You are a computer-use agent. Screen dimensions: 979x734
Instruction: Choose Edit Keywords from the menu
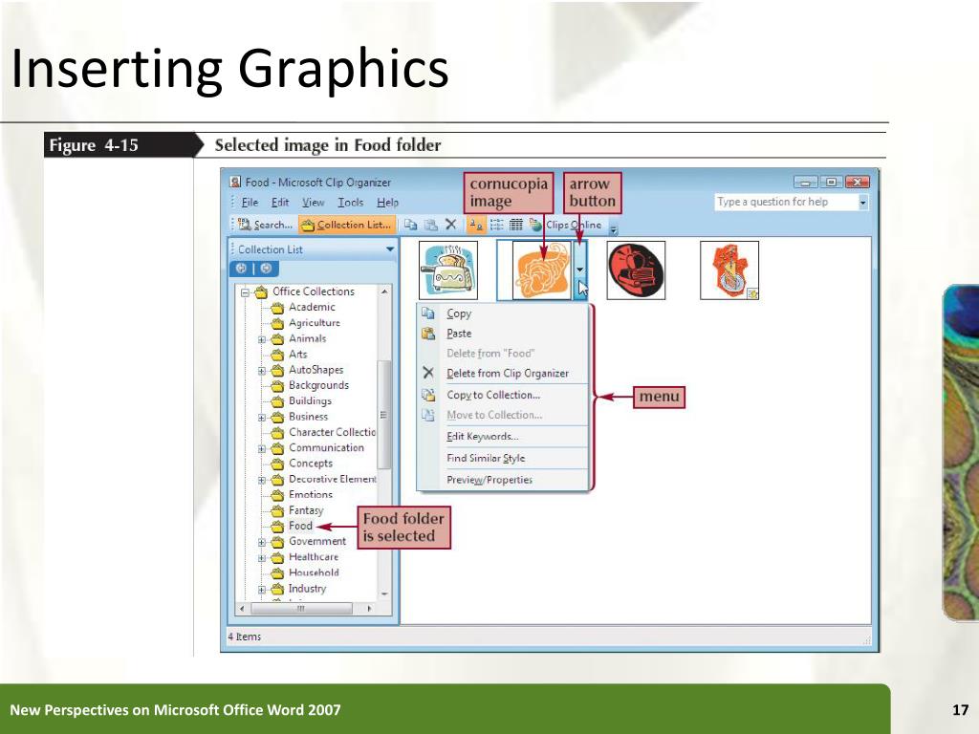[503, 436]
